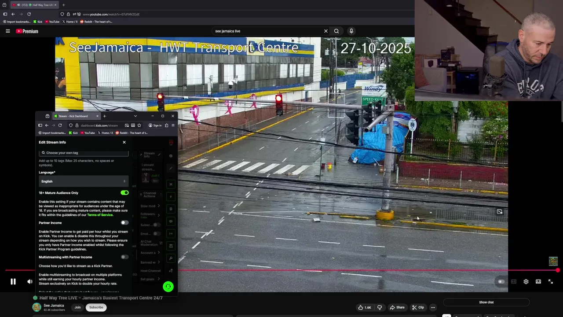Enter fullscreen on the YouTube player
563x317 pixels.
[x=551, y=282]
